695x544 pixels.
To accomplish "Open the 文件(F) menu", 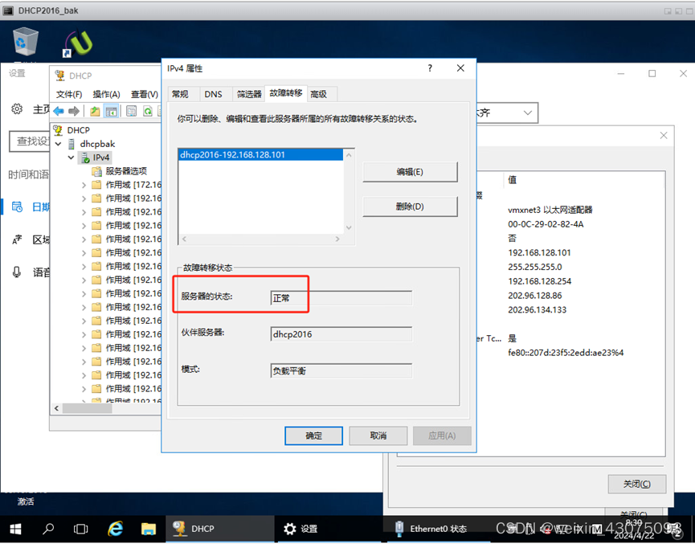I will pyautogui.click(x=69, y=95).
